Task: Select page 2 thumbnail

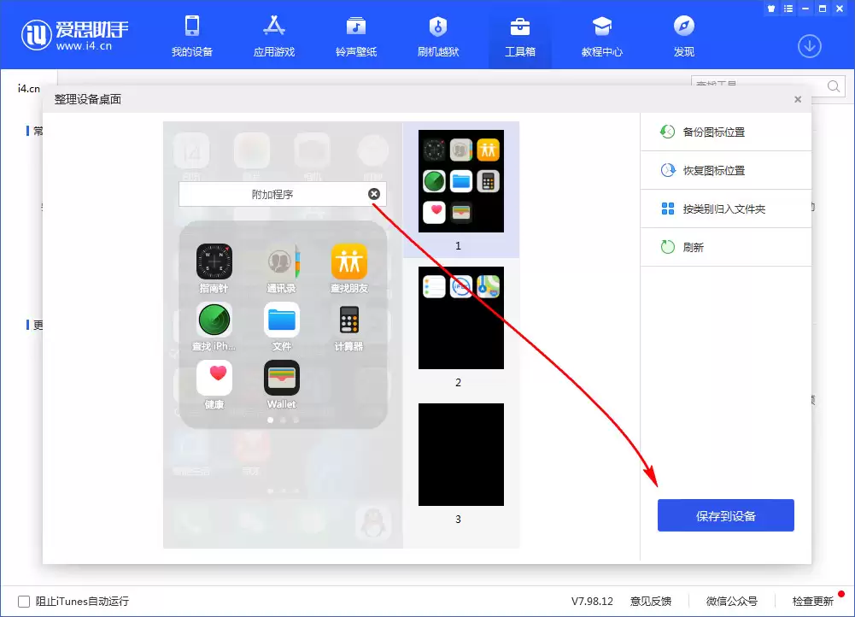Action: (x=460, y=318)
